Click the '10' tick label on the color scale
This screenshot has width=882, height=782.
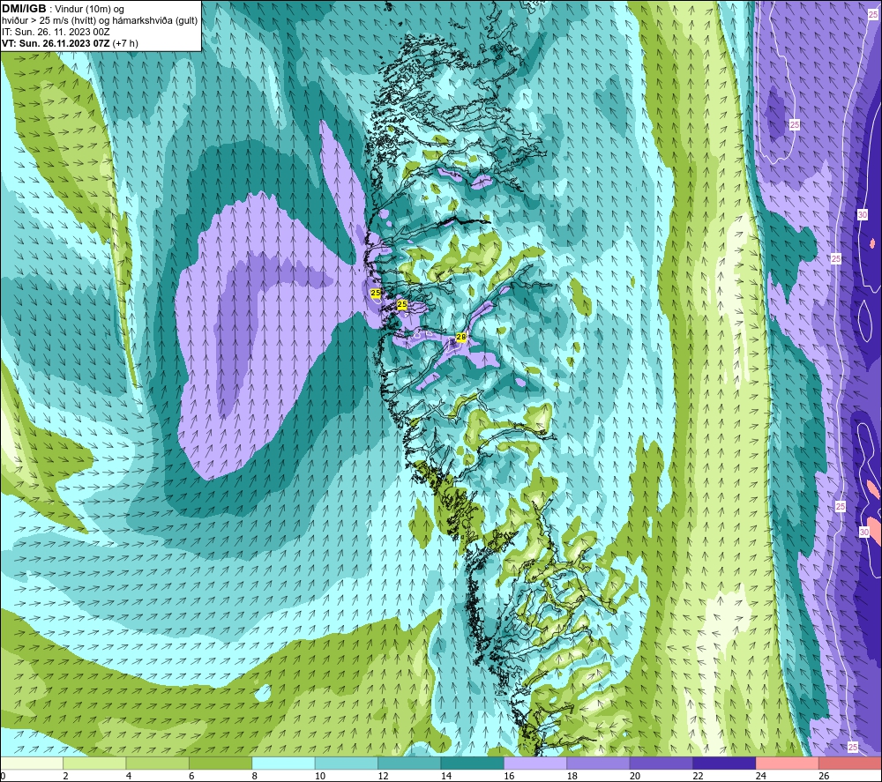coord(320,776)
